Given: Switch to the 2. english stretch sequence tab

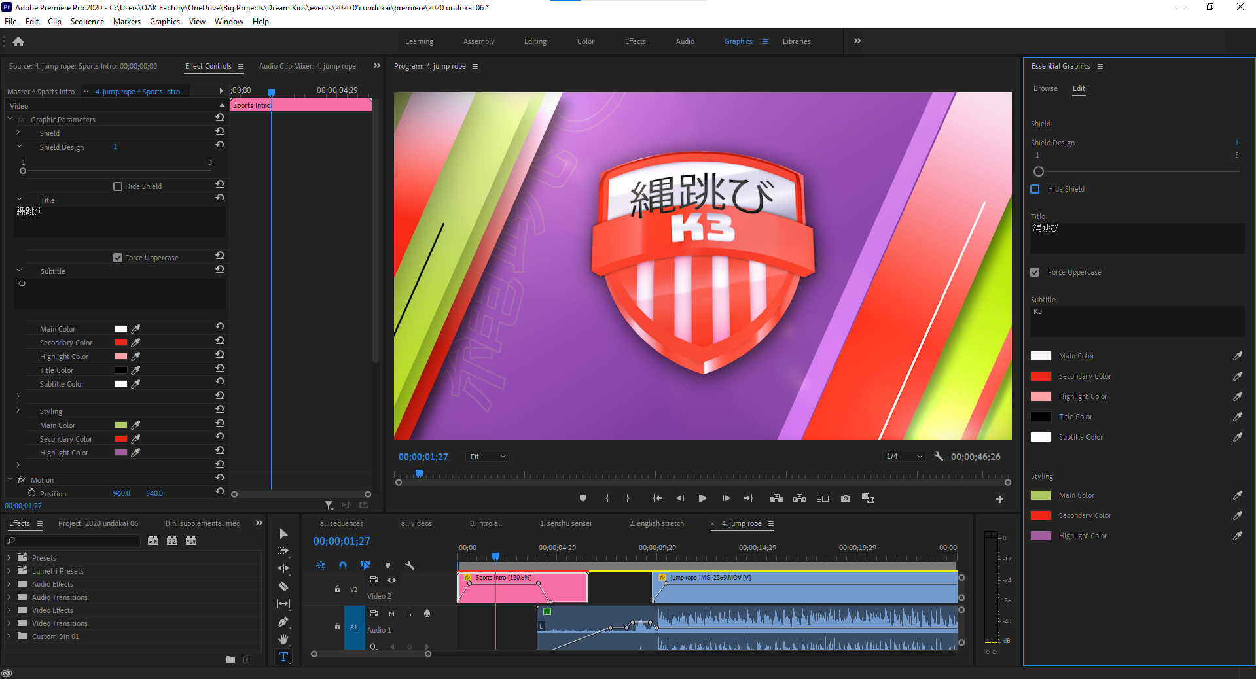Looking at the screenshot, I should point(656,523).
